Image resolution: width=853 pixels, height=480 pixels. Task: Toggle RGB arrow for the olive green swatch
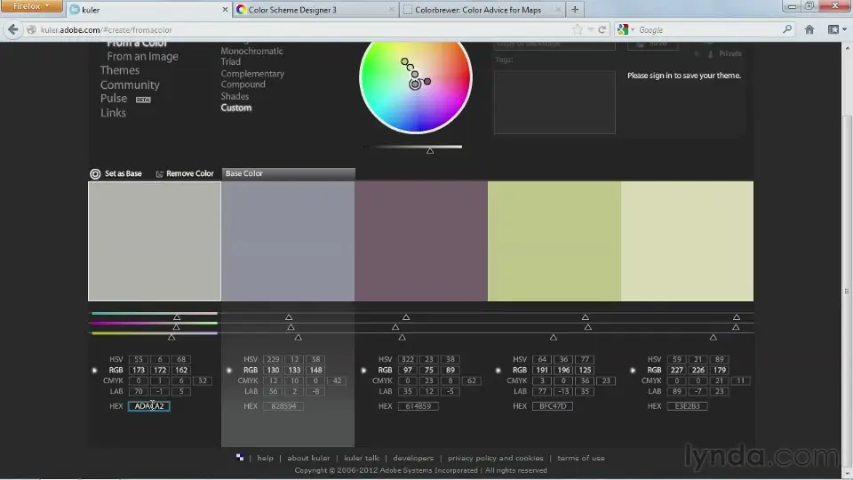point(498,370)
